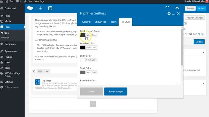The width and height of the screenshot is (209, 117).
Task: Open the Test site home link
Action: 10,1
